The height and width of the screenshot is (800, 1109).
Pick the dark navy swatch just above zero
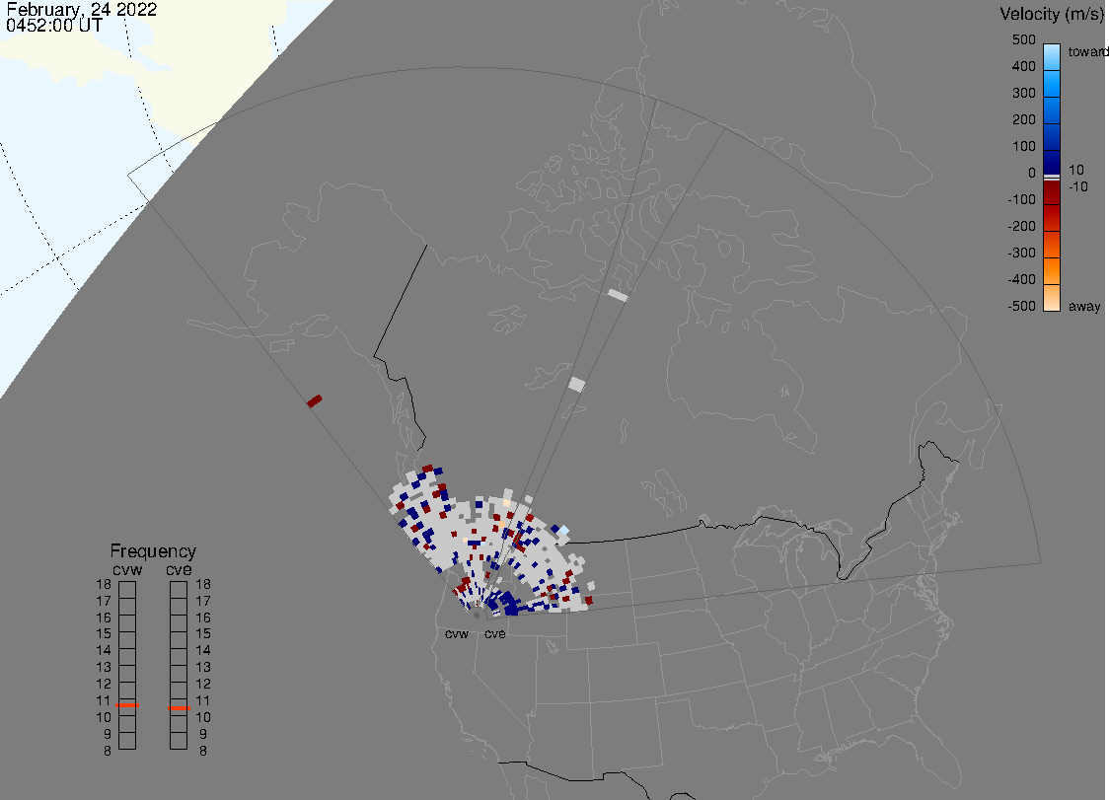pos(1052,163)
